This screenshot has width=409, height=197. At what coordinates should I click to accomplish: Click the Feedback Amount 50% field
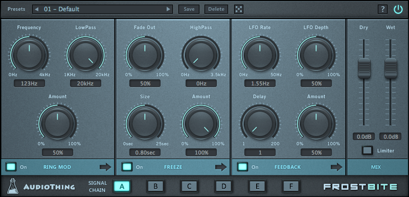pos(316,152)
